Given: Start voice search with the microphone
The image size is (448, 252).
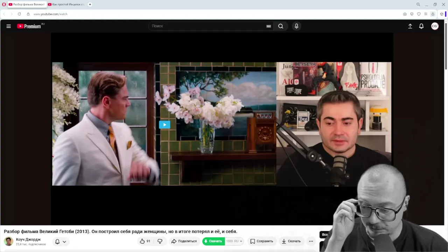Looking at the screenshot, I should [296, 26].
